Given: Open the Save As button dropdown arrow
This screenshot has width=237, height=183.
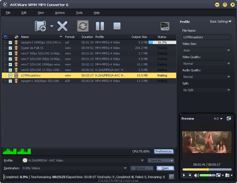Looking at the screenshot, I should pyautogui.click(x=172, y=160).
